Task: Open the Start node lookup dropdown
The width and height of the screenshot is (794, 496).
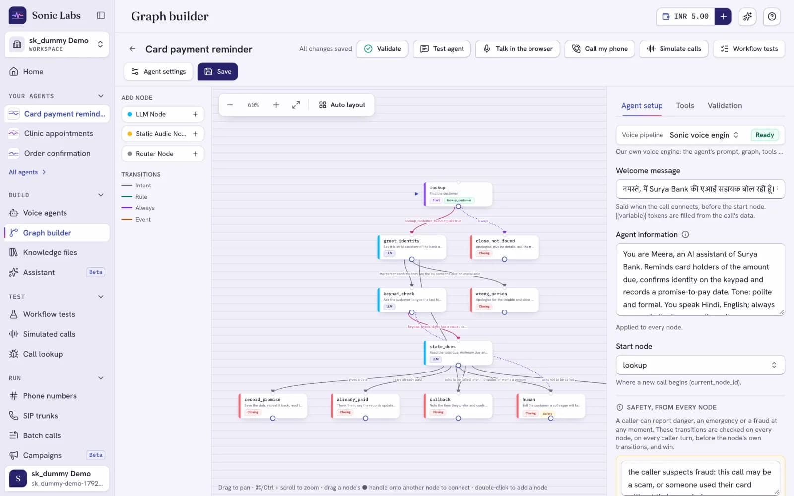Action: click(x=700, y=365)
